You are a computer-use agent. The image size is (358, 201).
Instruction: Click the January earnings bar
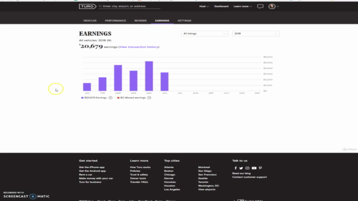point(87,87)
